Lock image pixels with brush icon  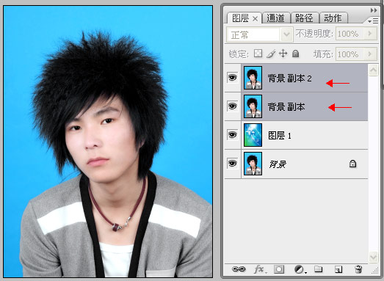coord(271,54)
